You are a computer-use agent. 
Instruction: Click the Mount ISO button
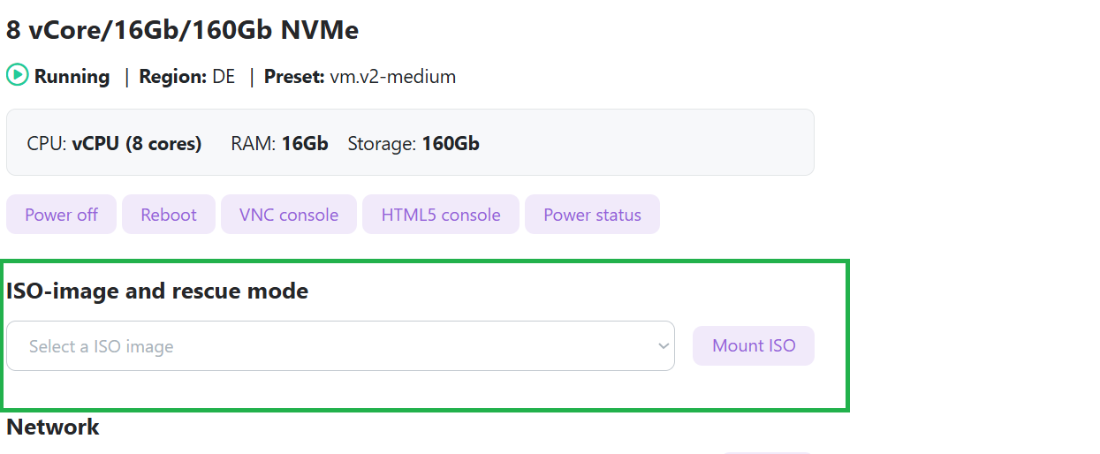point(754,345)
